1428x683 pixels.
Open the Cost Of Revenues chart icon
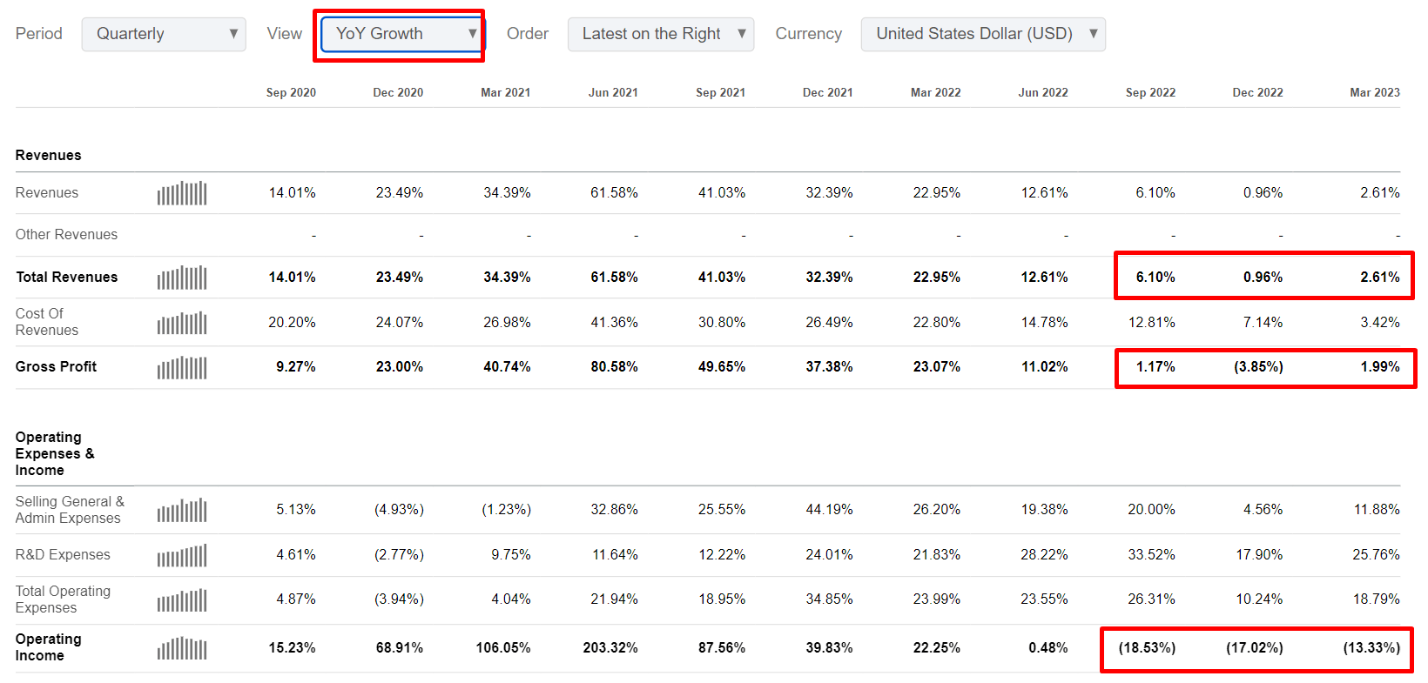[182, 323]
